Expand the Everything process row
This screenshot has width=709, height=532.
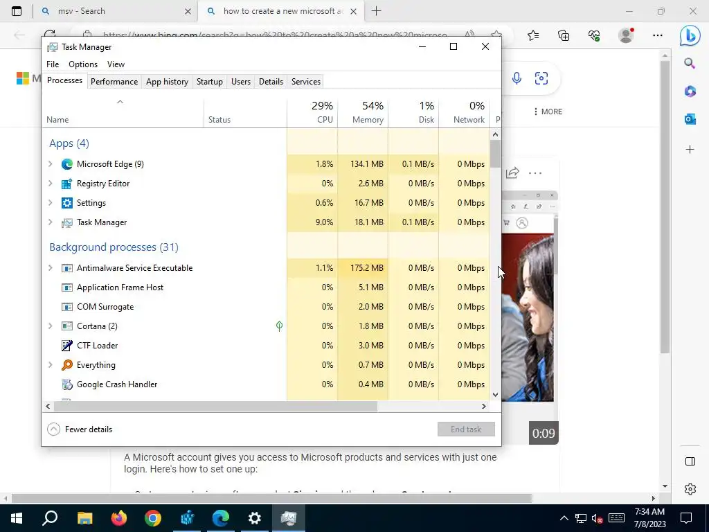click(x=51, y=365)
